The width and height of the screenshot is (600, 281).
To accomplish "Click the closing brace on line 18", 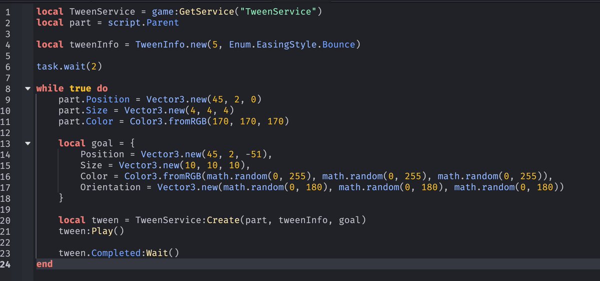I will 61,198.
